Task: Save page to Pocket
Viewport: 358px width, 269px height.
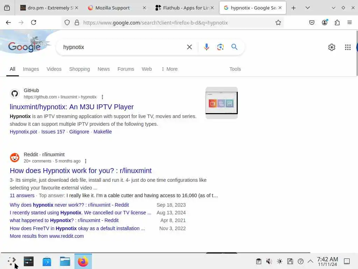Action: [x=312, y=22]
